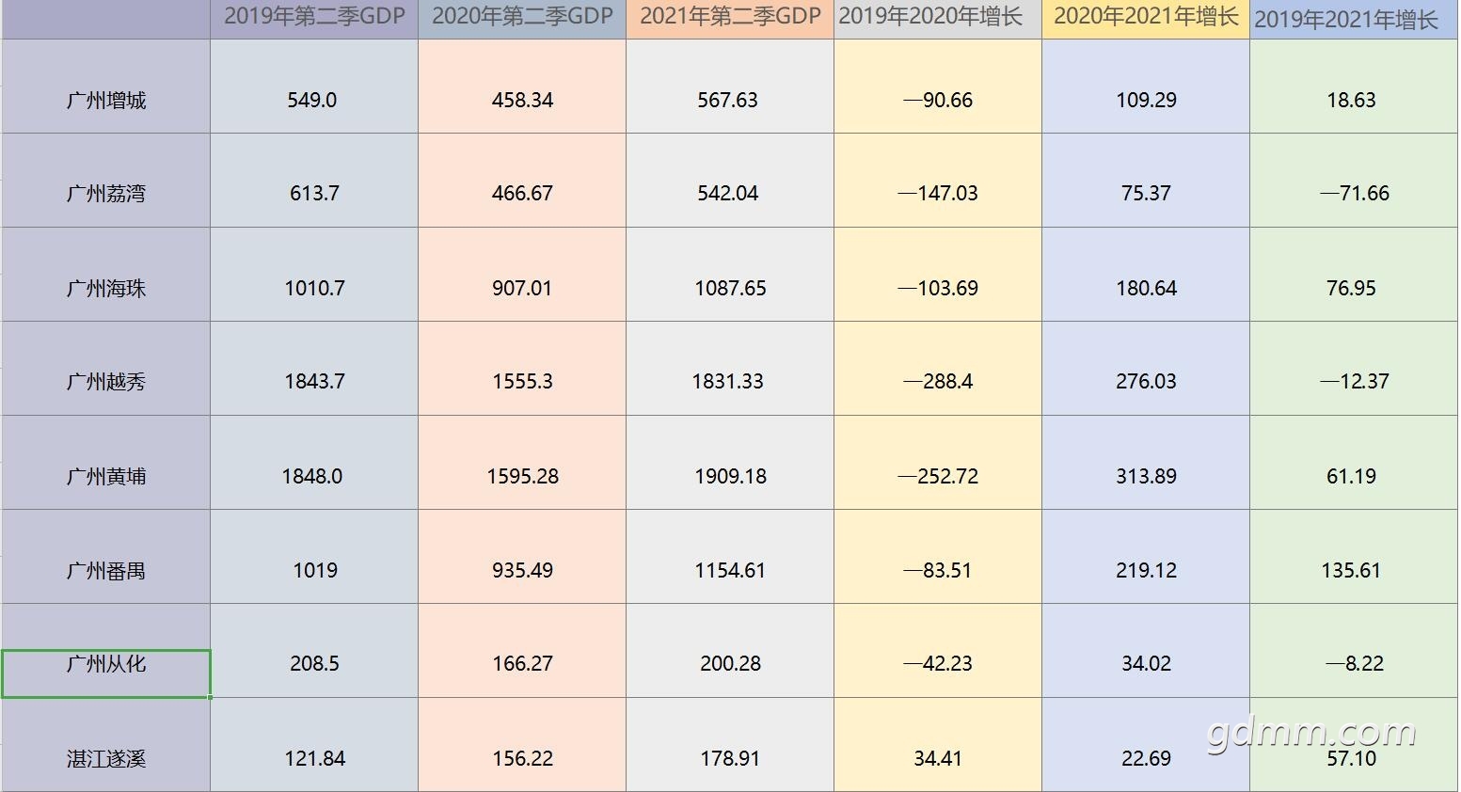Viewport: 1461px width, 792px height.
Task: Select the 2019年2021年增长 header cell
Action: click(x=1354, y=19)
